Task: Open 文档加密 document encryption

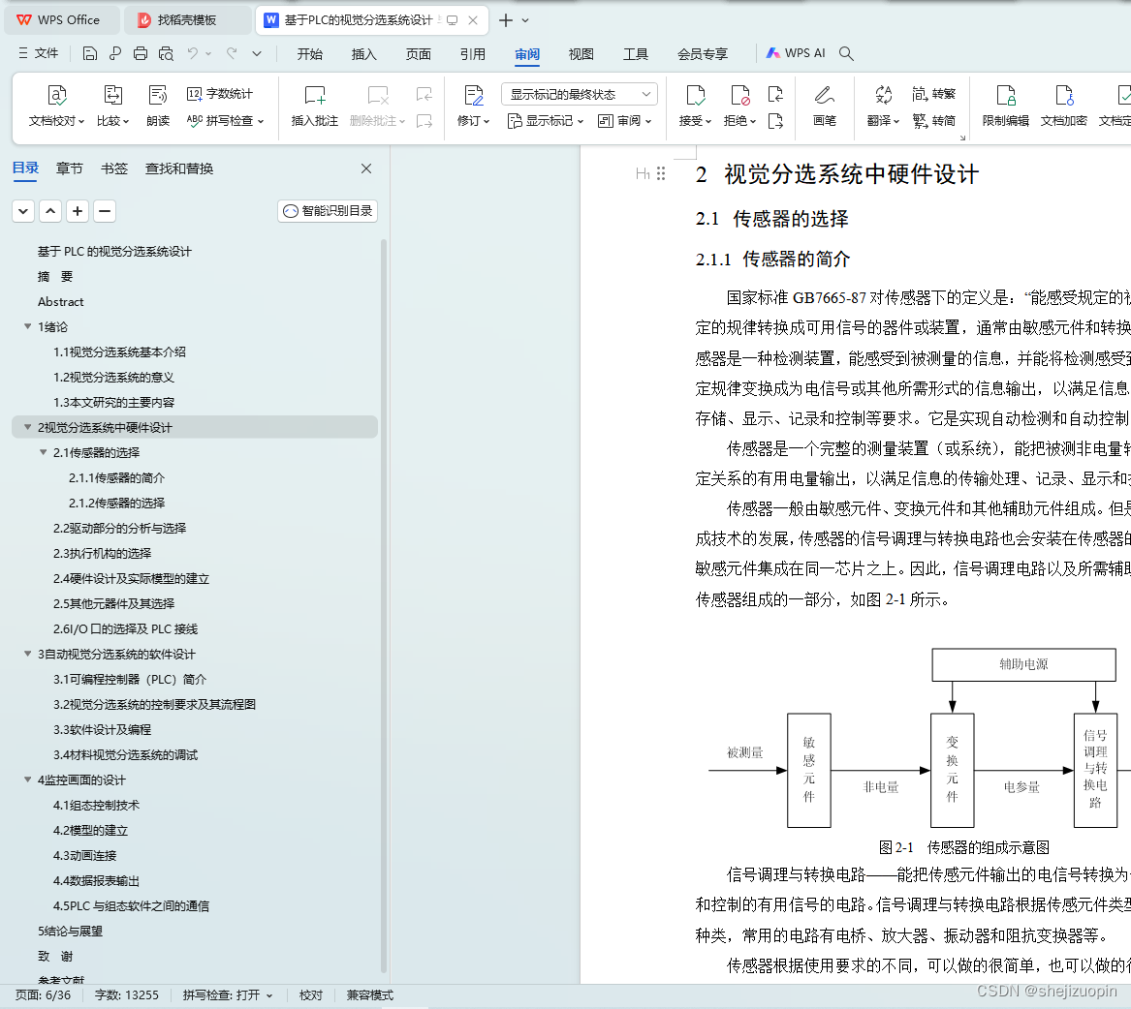Action: pyautogui.click(x=1064, y=106)
